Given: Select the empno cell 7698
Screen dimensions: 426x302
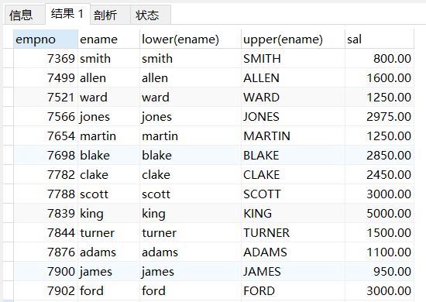Looking at the screenshot, I should [x=46, y=156].
